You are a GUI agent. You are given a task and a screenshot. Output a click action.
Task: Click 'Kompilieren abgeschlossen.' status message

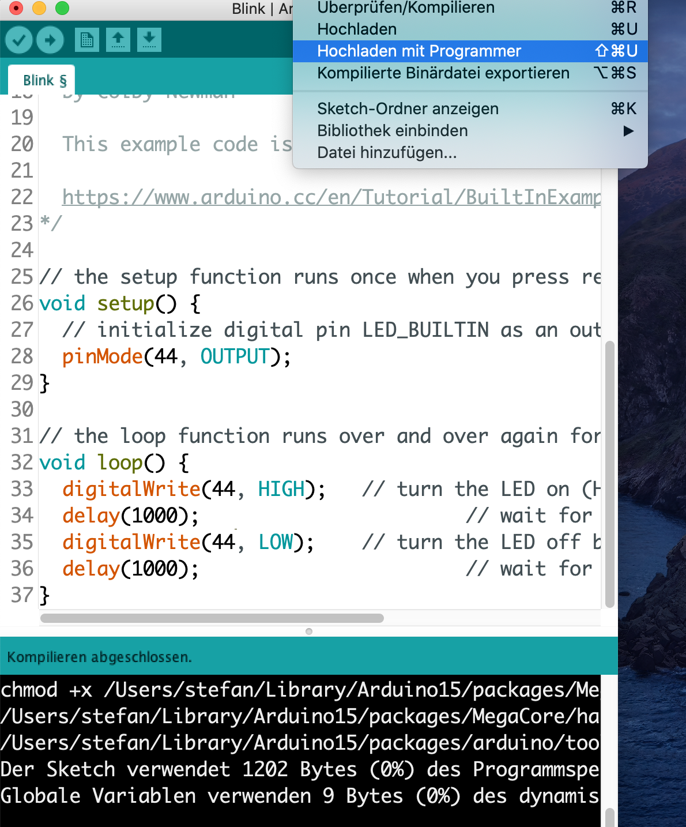(x=99, y=657)
